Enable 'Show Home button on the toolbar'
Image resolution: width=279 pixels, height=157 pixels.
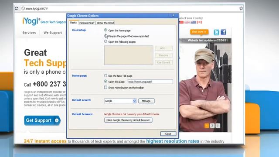click(105, 87)
